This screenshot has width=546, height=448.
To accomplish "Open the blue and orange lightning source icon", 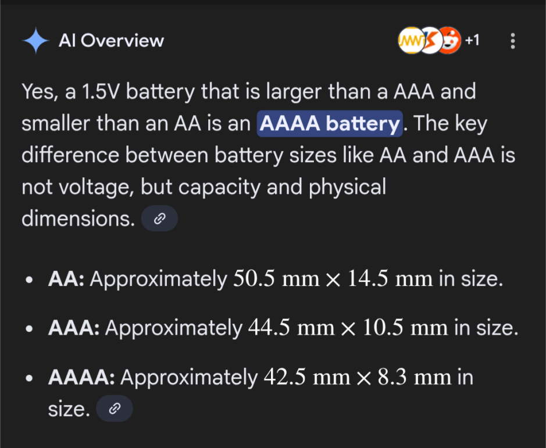I will click(x=430, y=41).
